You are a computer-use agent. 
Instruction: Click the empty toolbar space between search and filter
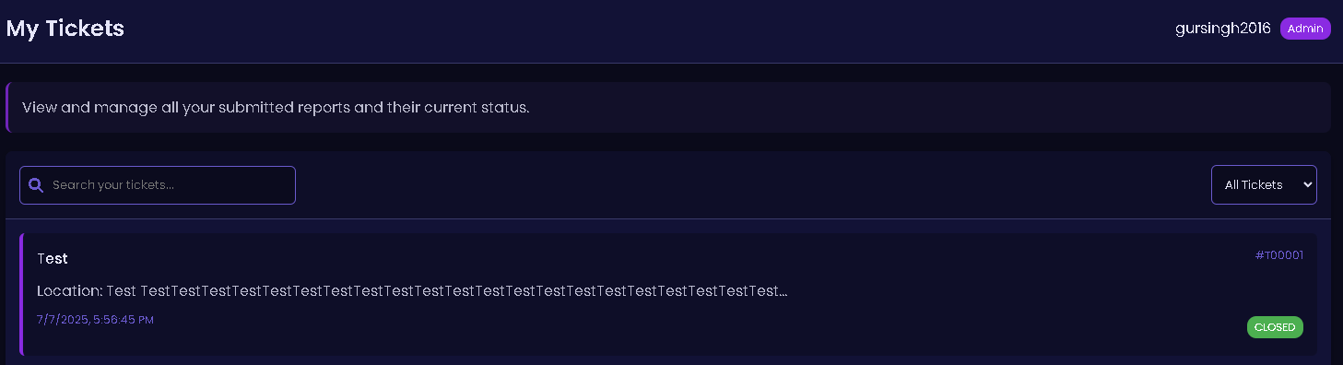(x=751, y=185)
